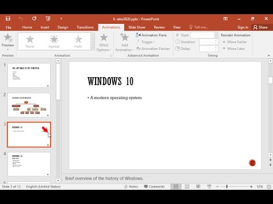Click the Tell me search box

click(x=198, y=27)
